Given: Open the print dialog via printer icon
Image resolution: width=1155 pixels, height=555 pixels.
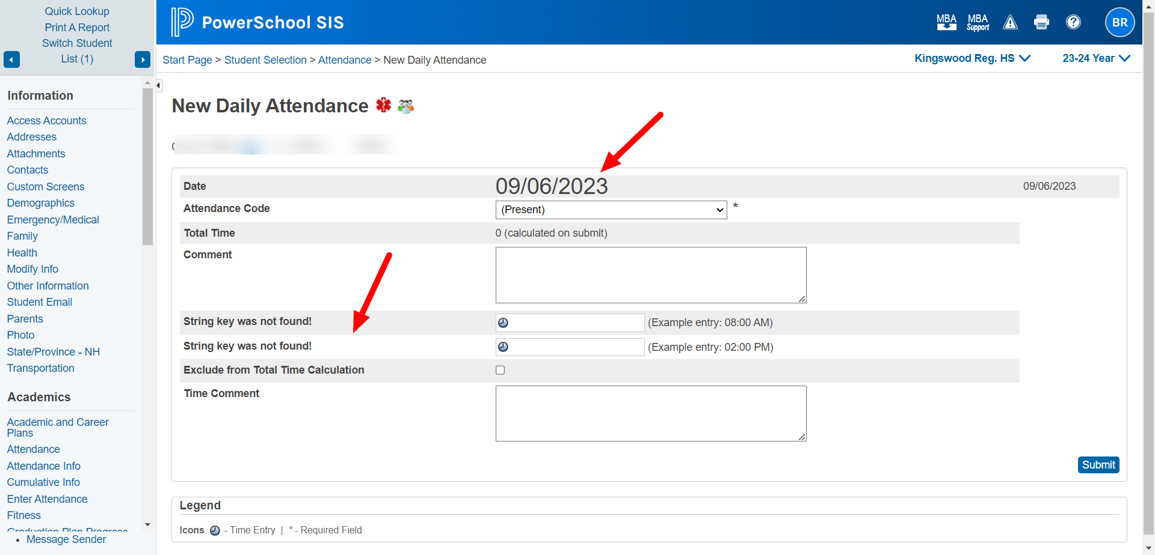Looking at the screenshot, I should pyautogui.click(x=1041, y=22).
